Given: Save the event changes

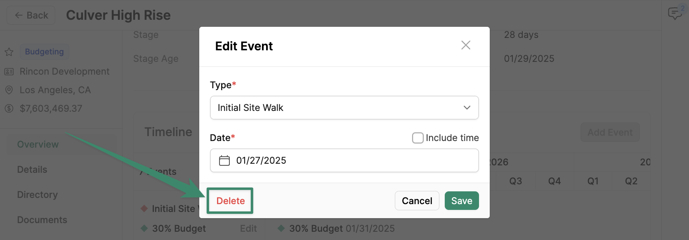Looking at the screenshot, I should pos(462,201).
